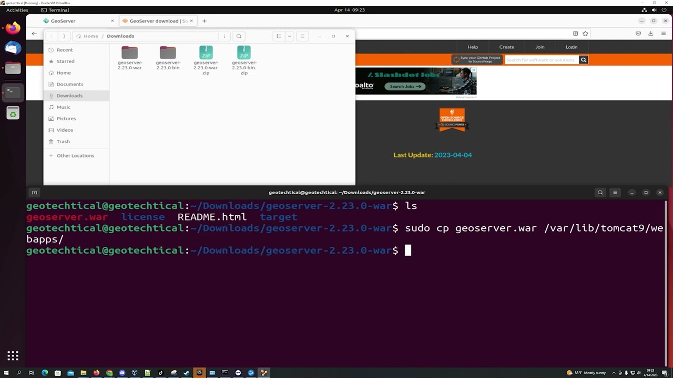Select the geoserver-2.23.0-bin.zip file
Screen dimensions: 673x378
(x=244, y=60)
